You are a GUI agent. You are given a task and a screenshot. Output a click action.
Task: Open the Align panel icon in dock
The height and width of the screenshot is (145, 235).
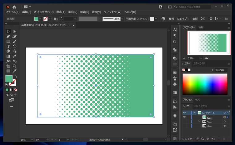(x=175, y=107)
